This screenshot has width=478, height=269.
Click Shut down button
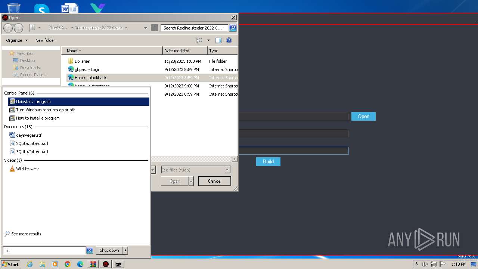point(109,250)
